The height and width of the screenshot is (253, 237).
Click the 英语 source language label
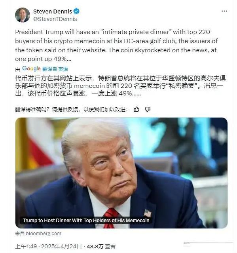63,69
